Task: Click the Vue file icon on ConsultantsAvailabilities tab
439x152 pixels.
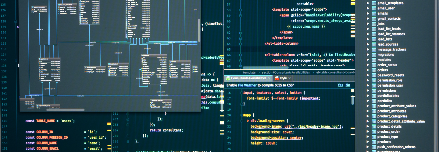Action: [x=228, y=78]
